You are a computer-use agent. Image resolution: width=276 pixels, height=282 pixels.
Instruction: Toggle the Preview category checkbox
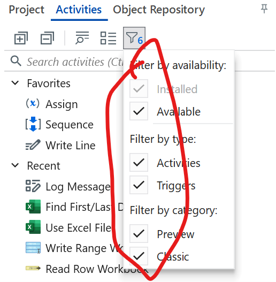click(139, 233)
